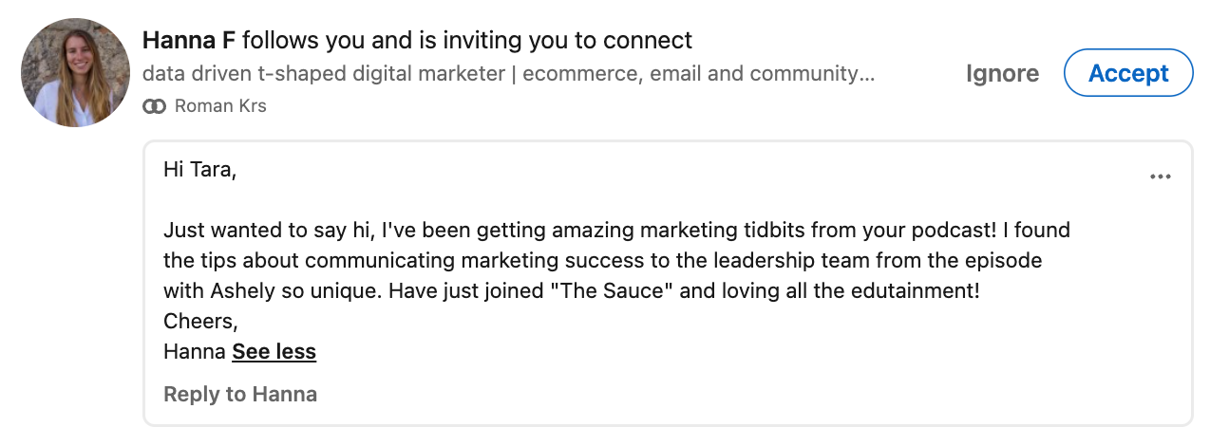Click the "Hanna" signature before See less
Screen dimensions: 1210x446
coord(195,352)
